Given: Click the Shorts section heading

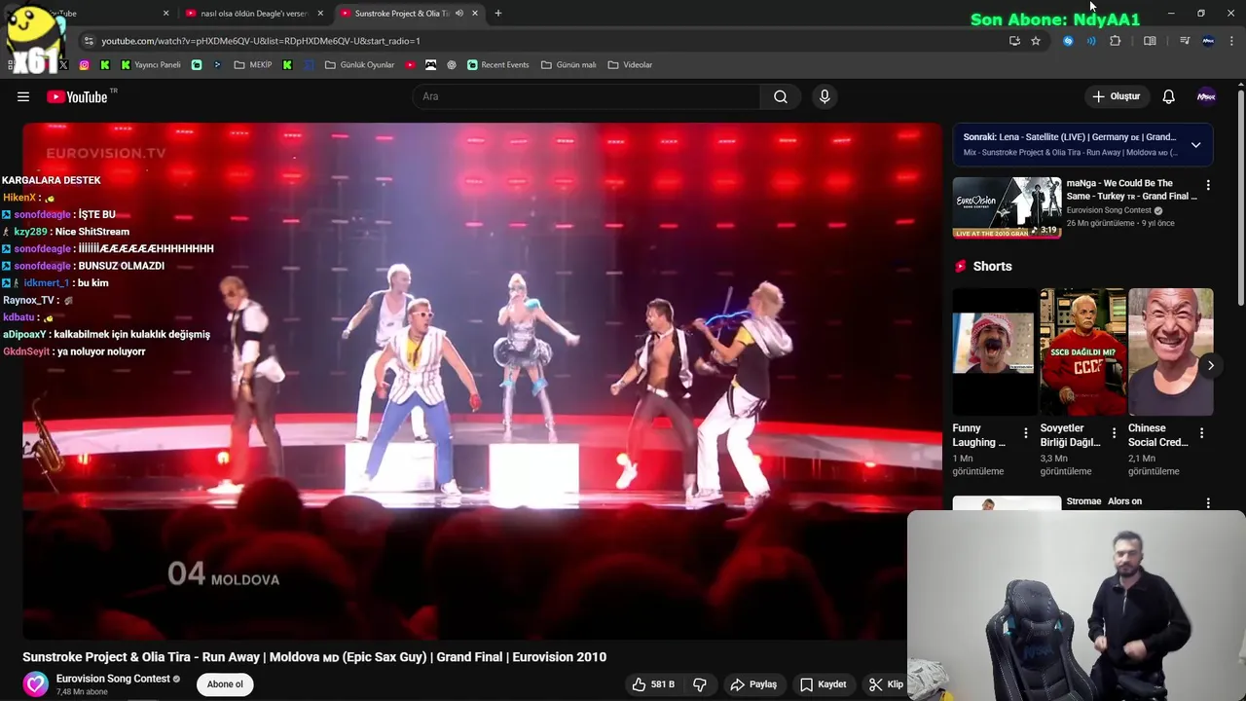Looking at the screenshot, I should [992, 266].
